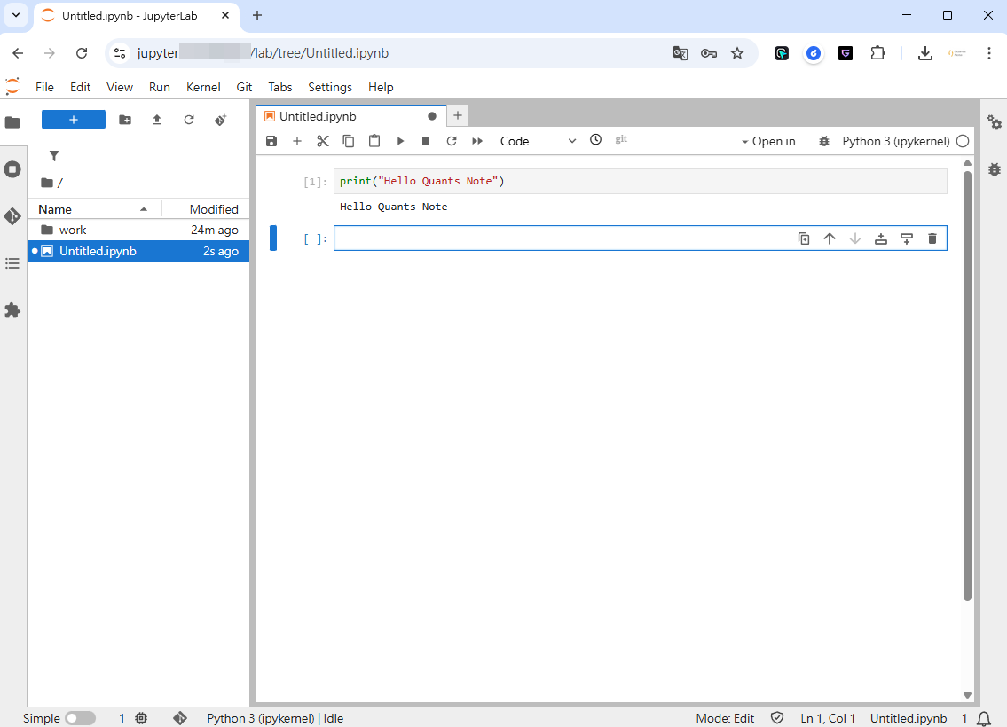Click the notebook vertical scrollbar
The height and width of the screenshot is (727, 1007).
967,385
